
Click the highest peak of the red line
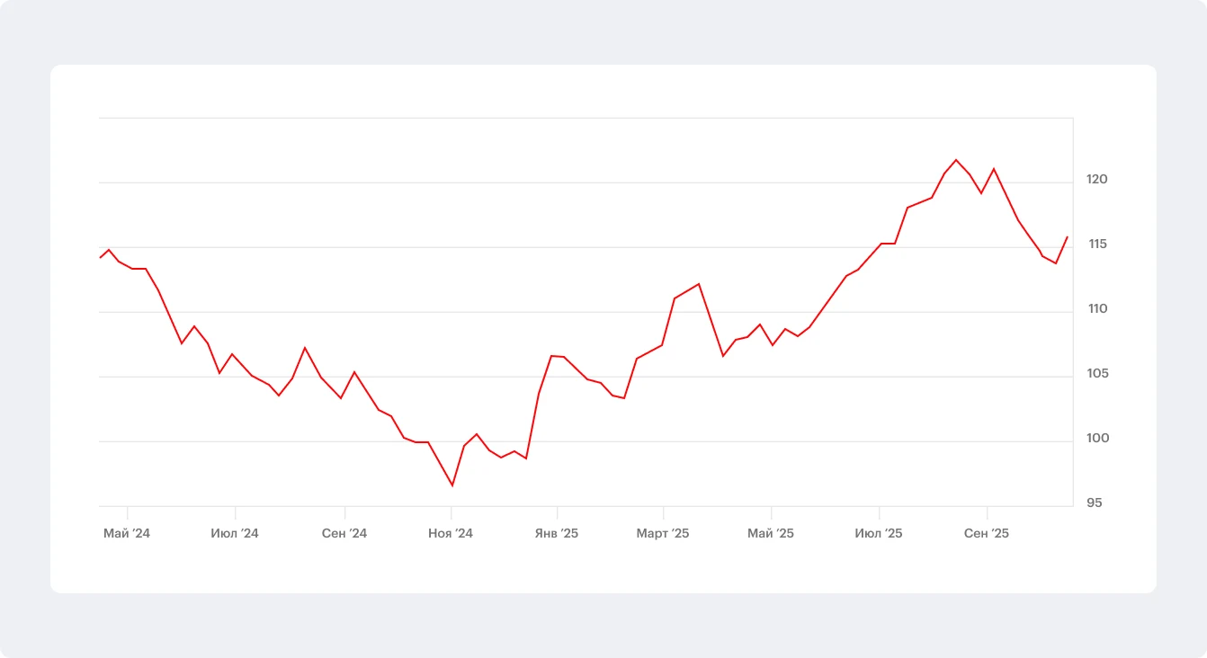[956, 160]
